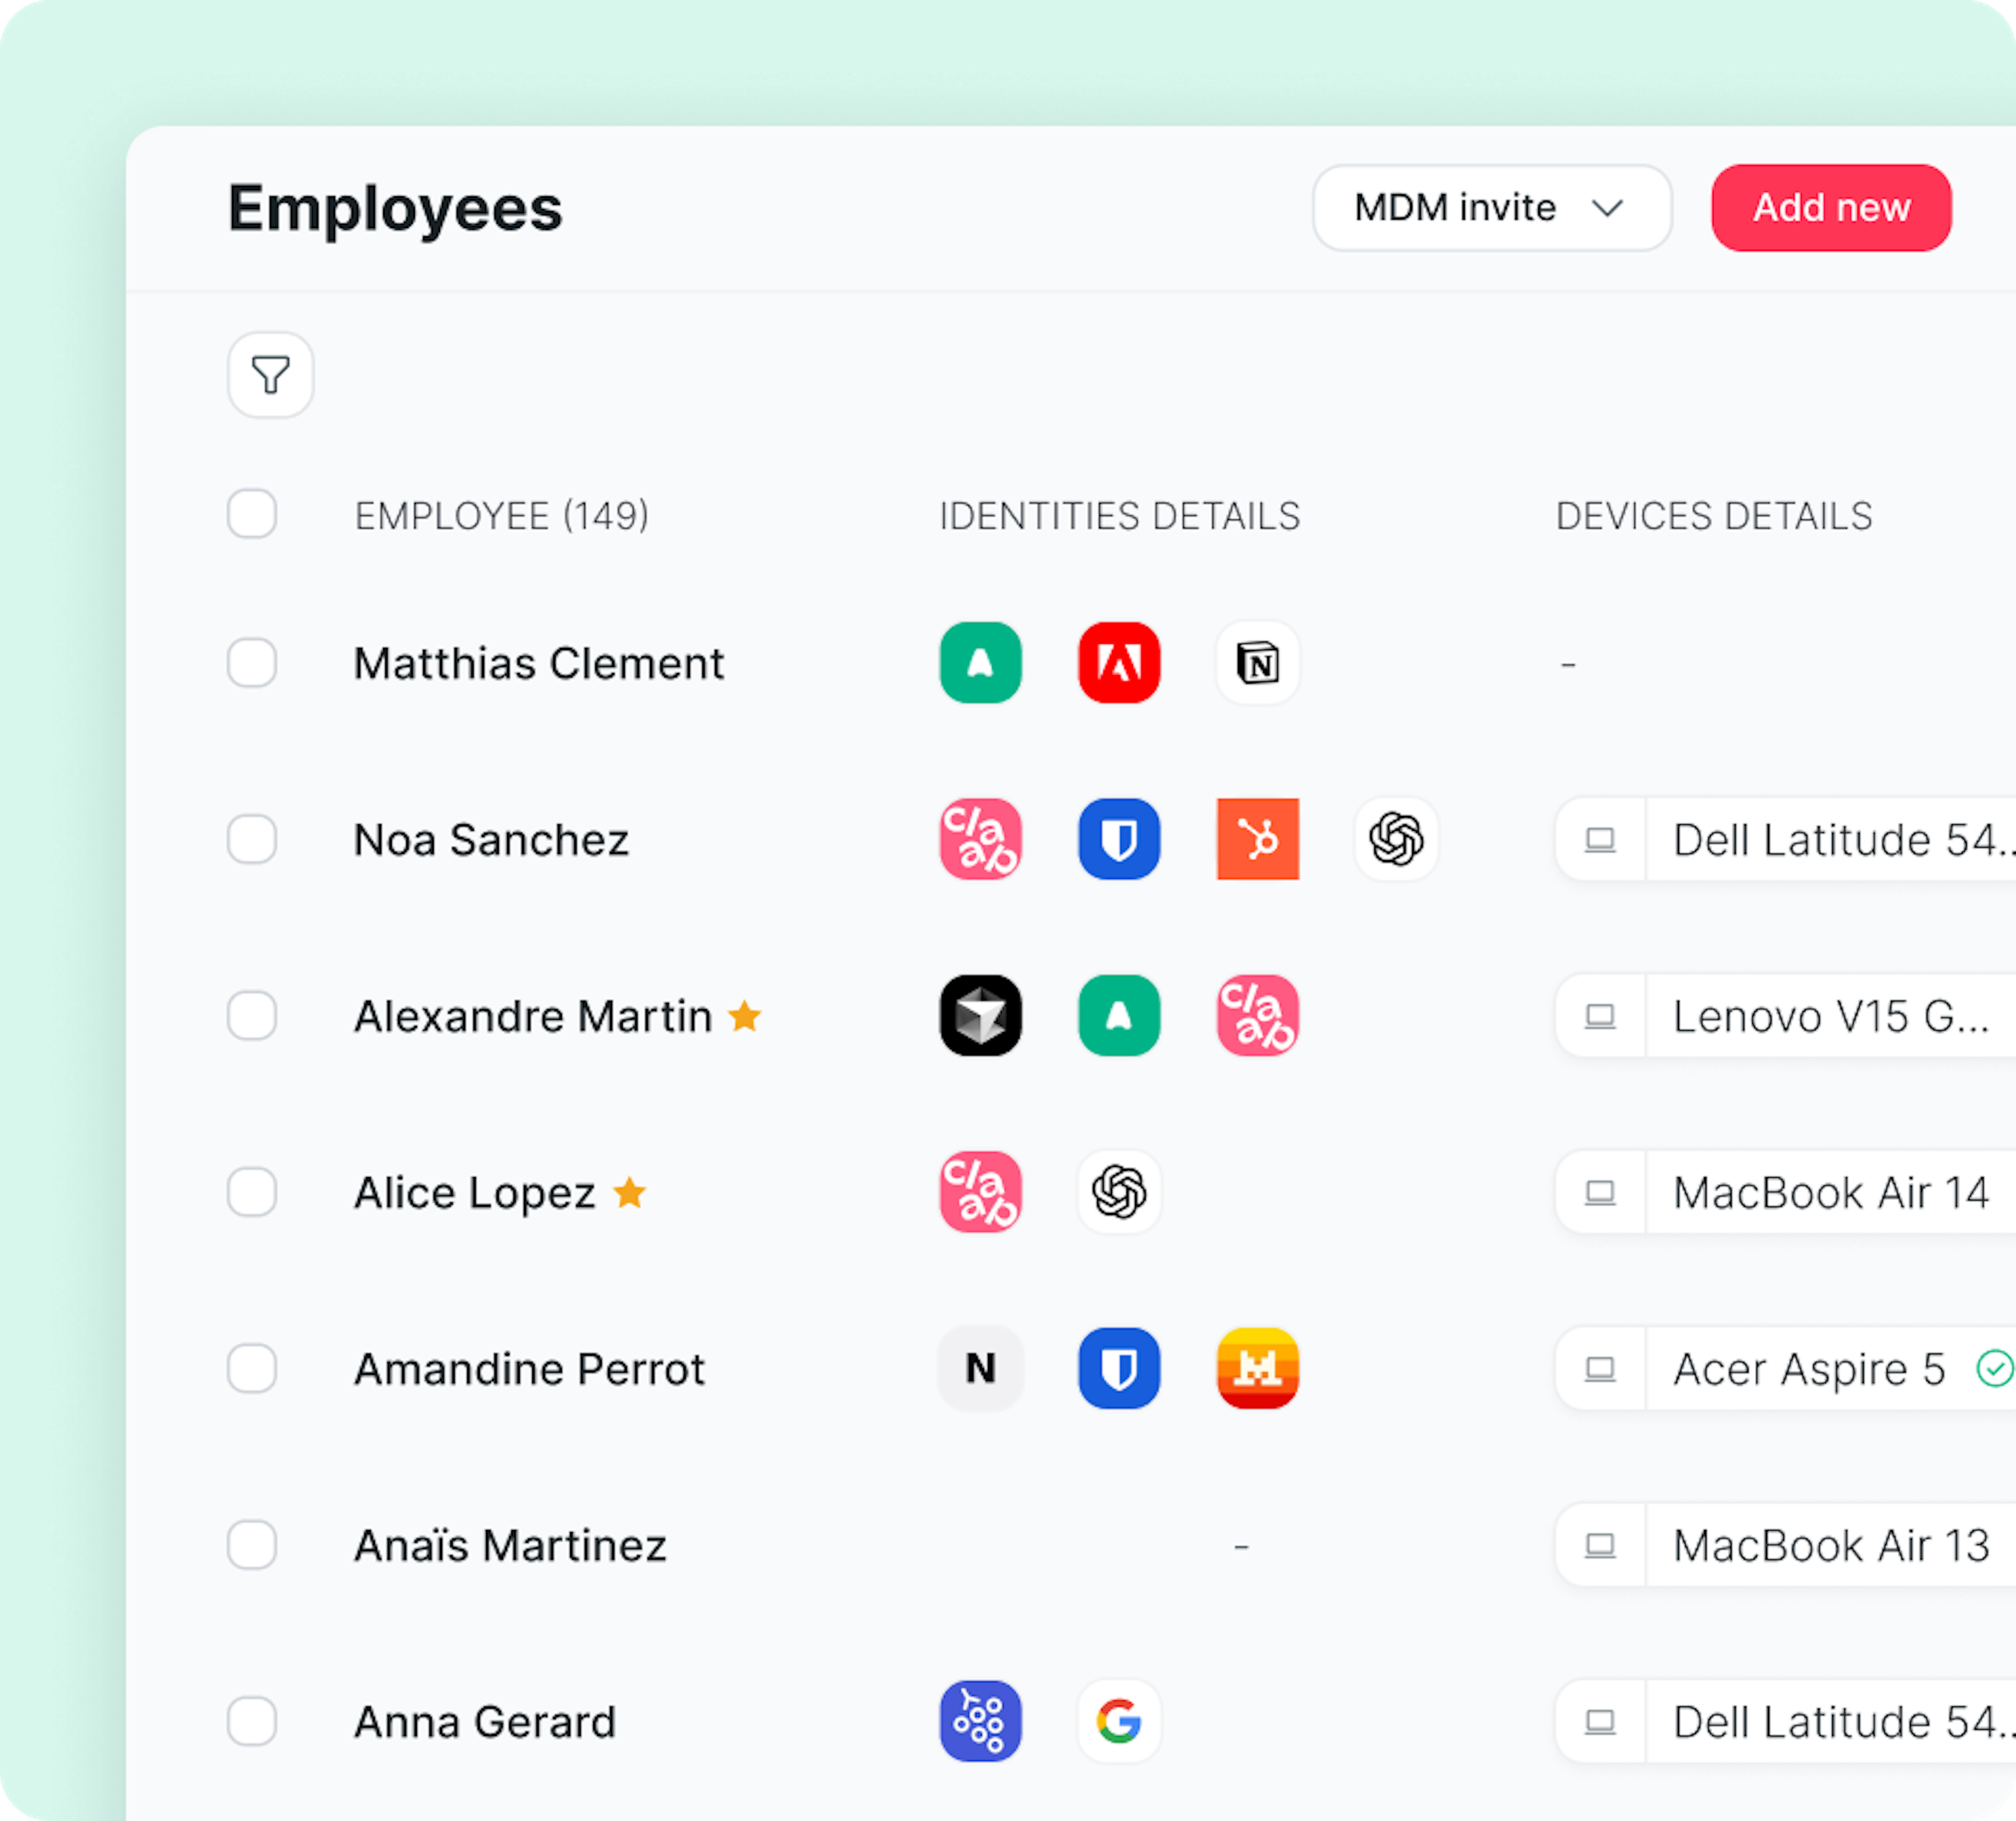Click the Employee (149) column header
The height and width of the screenshot is (1821, 2016).
501,516
